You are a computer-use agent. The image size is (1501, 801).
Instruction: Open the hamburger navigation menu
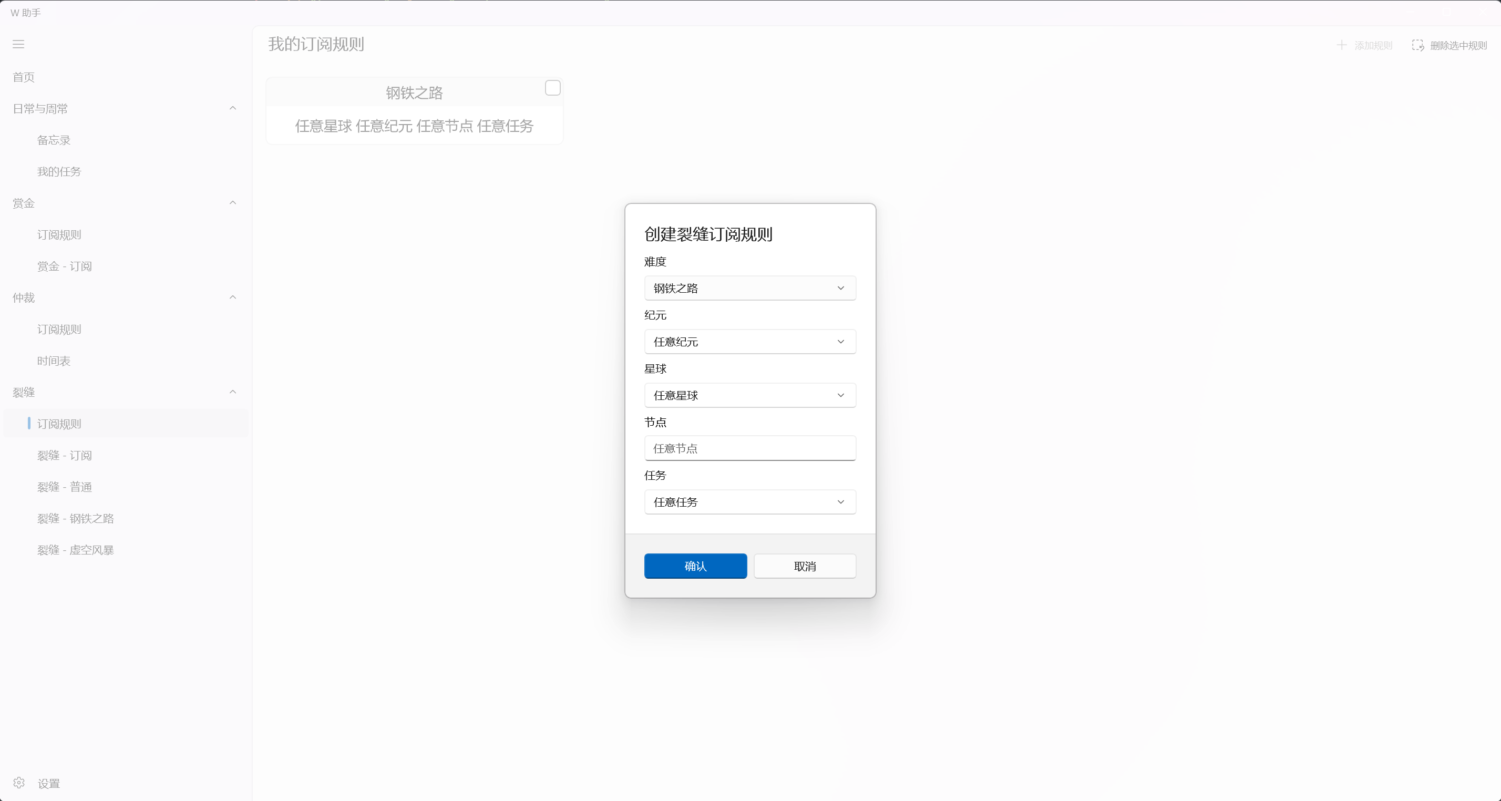pos(18,44)
